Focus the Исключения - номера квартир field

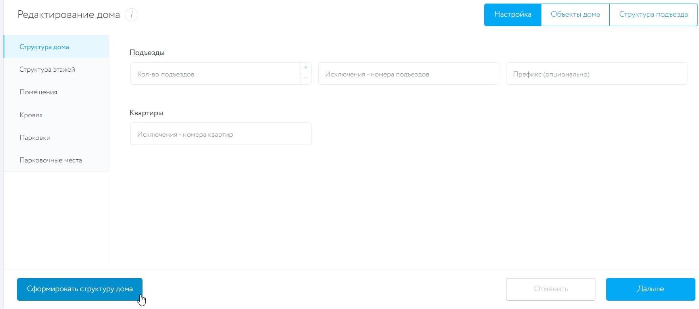point(221,134)
